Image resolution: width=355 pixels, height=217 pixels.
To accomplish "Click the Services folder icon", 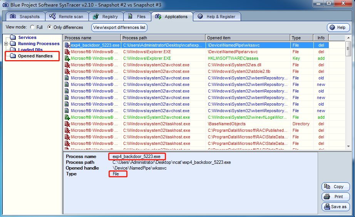I will tap(13, 37).
